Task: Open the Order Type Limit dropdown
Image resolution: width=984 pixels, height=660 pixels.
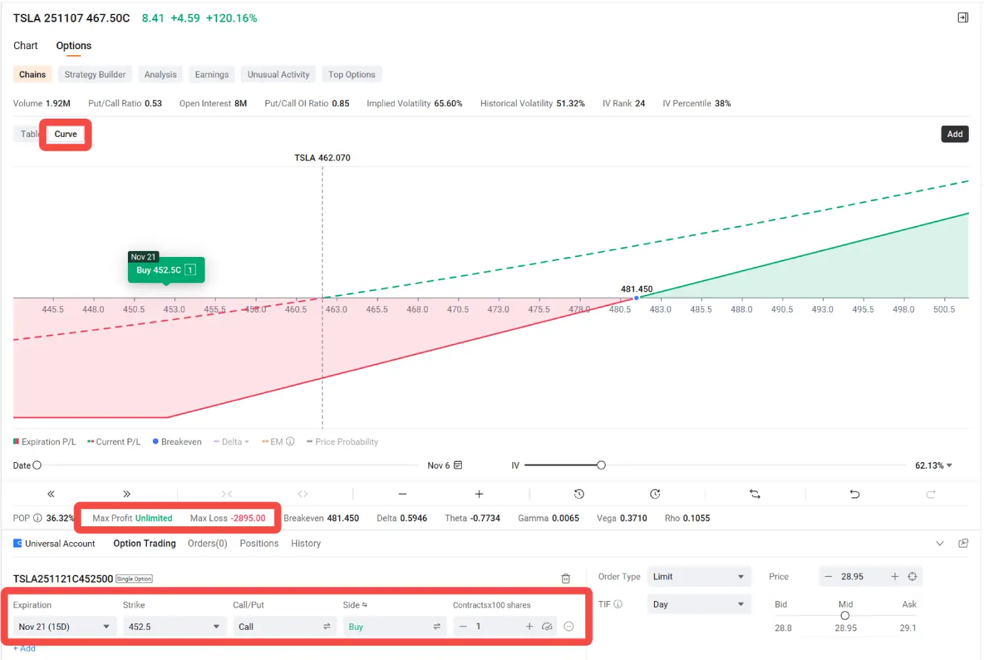Action: (699, 577)
